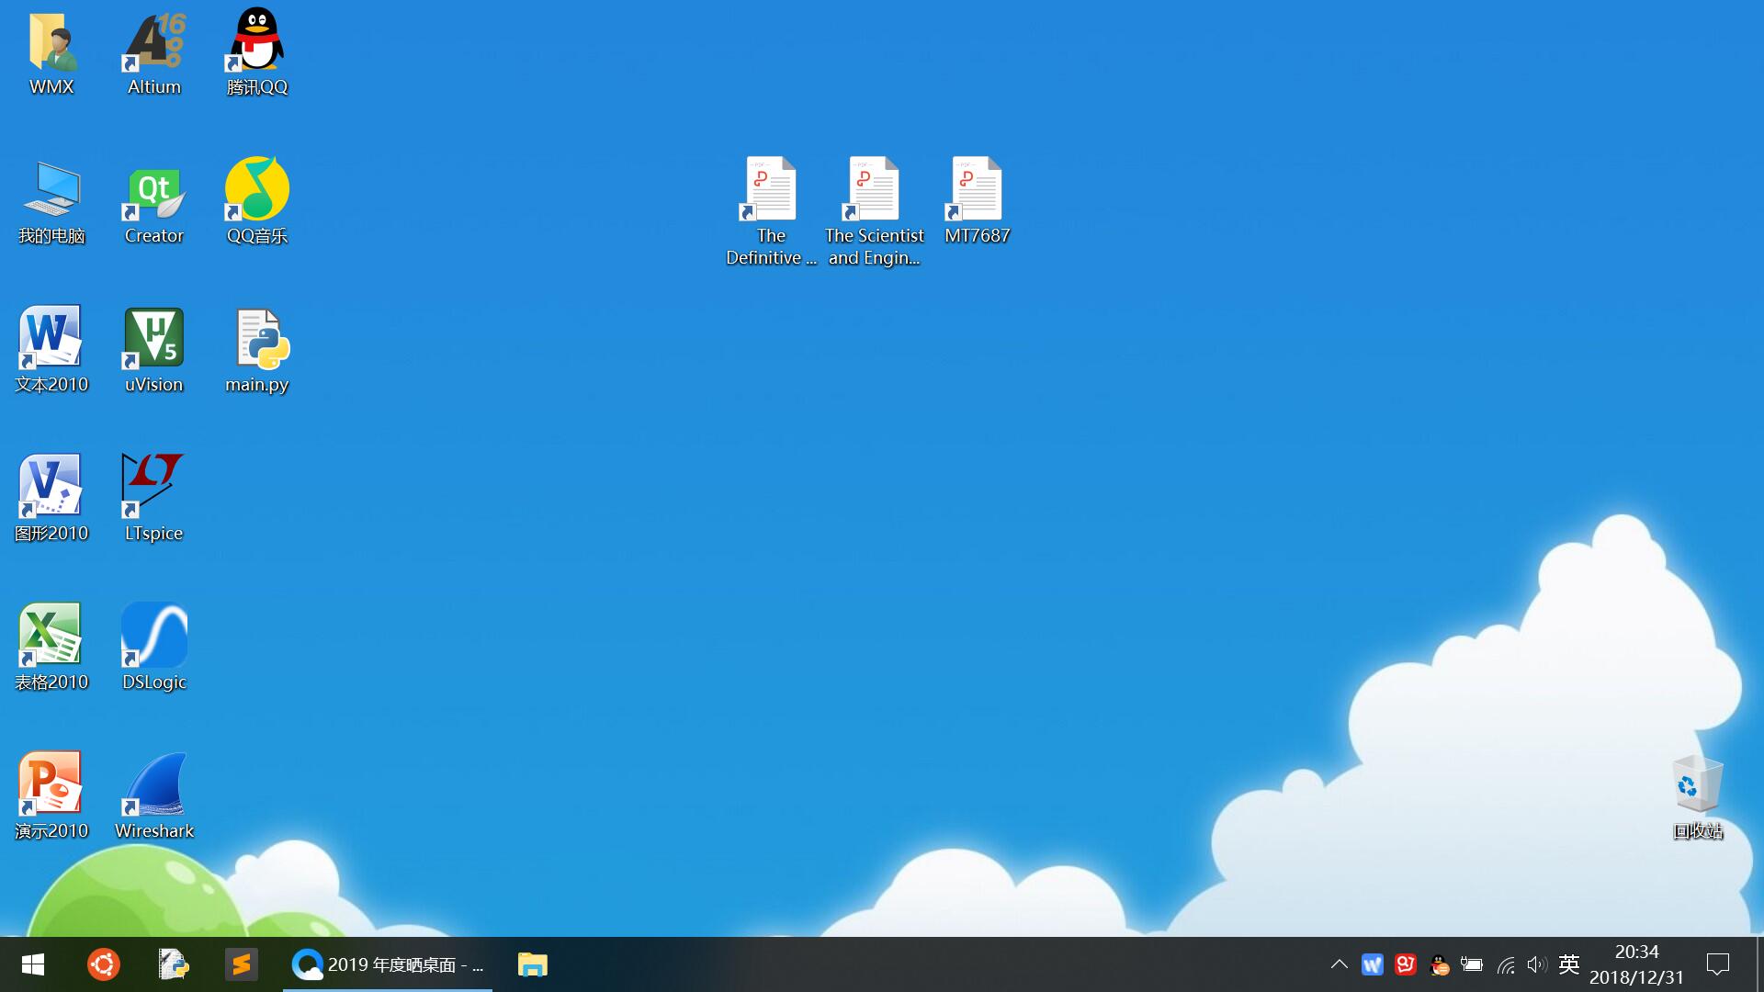Select the QQ音乐 shortcut
This screenshot has width=1764, height=992.
257,202
